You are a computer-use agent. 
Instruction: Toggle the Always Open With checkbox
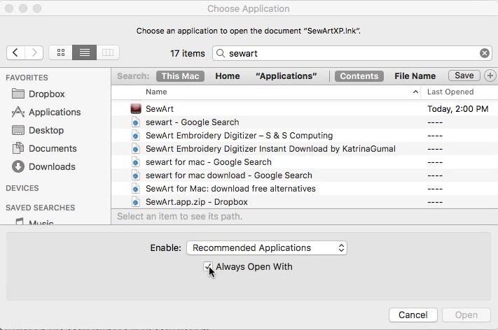(208, 266)
